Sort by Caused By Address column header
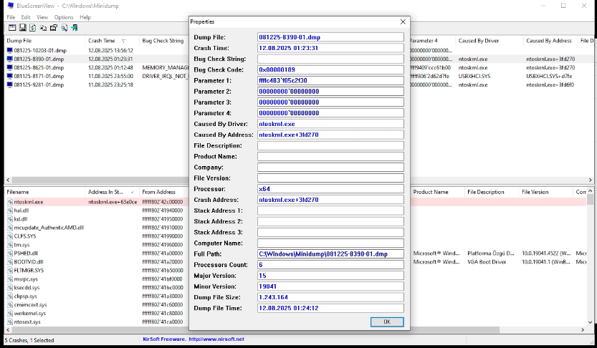 (x=549, y=41)
